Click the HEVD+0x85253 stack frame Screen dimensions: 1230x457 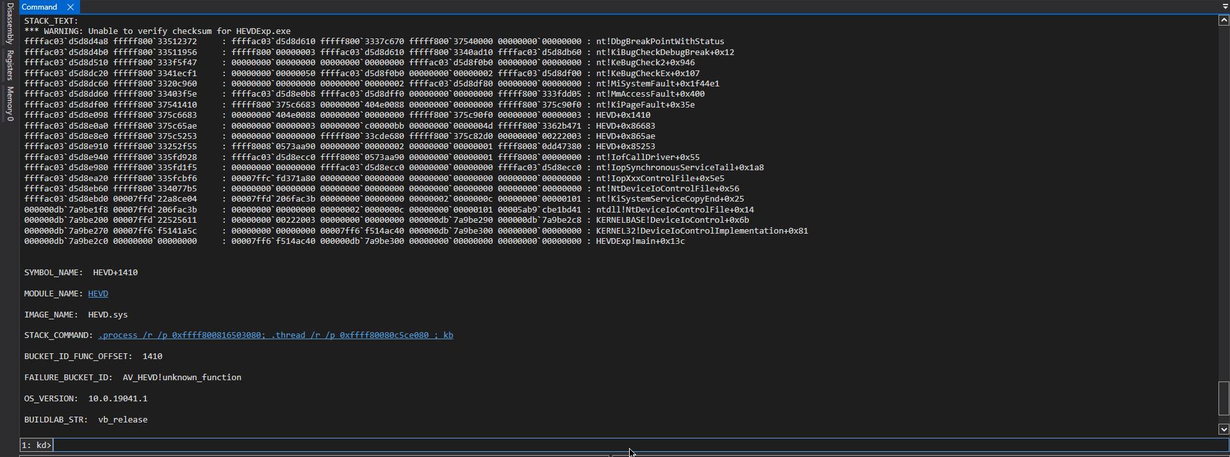point(625,147)
